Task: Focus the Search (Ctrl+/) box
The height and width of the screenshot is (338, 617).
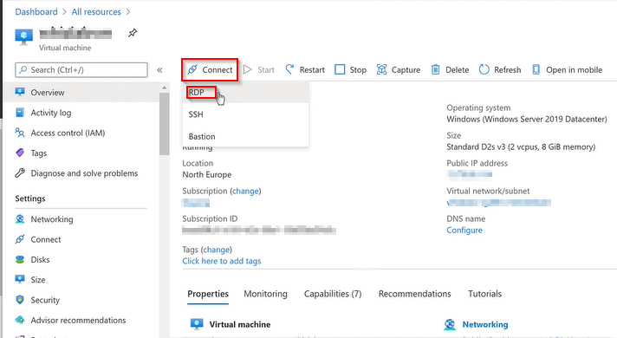Action: 81,70
